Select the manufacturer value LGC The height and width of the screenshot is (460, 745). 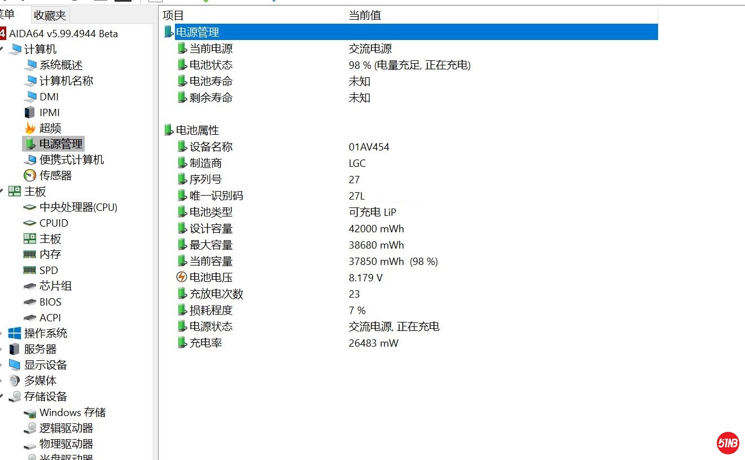click(357, 163)
